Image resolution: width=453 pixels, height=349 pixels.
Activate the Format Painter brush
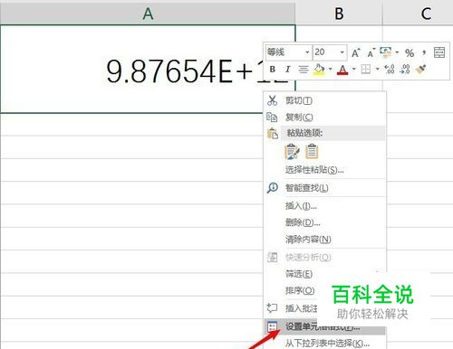tap(420, 70)
